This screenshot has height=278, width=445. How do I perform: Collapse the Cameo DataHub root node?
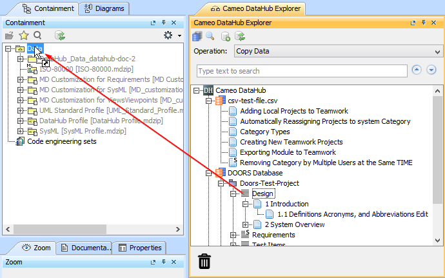coord(197,90)
